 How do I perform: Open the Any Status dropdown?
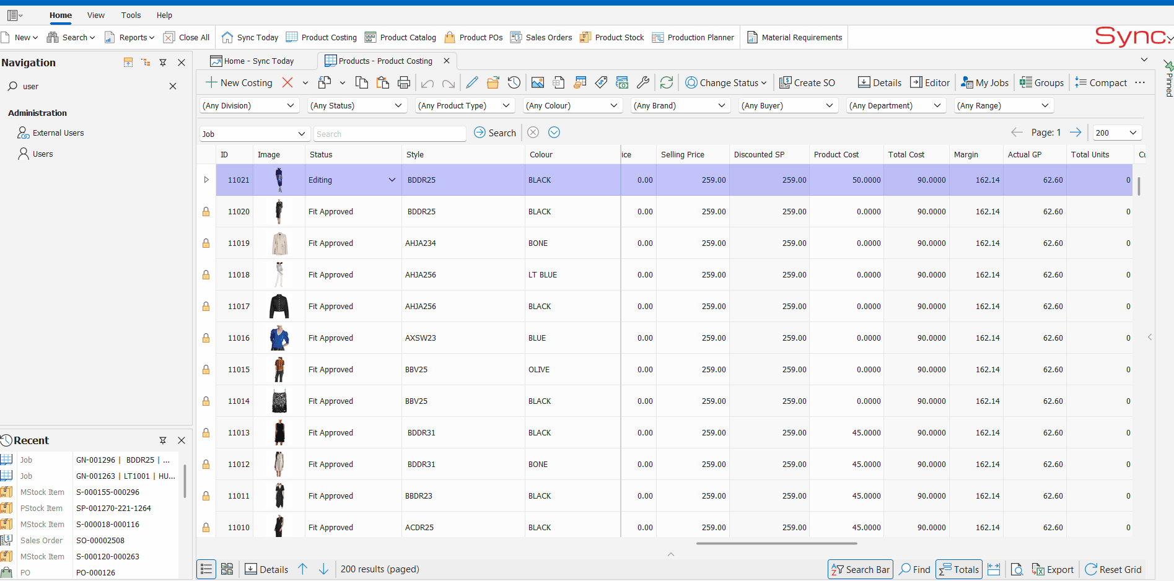(357, 106)
